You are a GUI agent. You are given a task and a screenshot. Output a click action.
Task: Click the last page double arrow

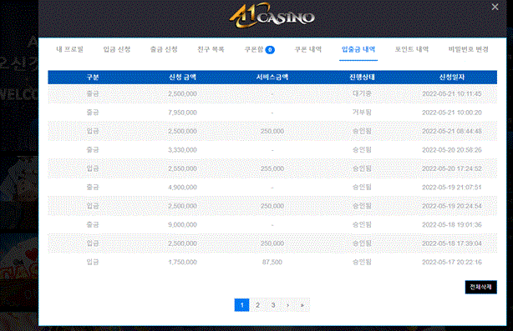click(302, 305)
